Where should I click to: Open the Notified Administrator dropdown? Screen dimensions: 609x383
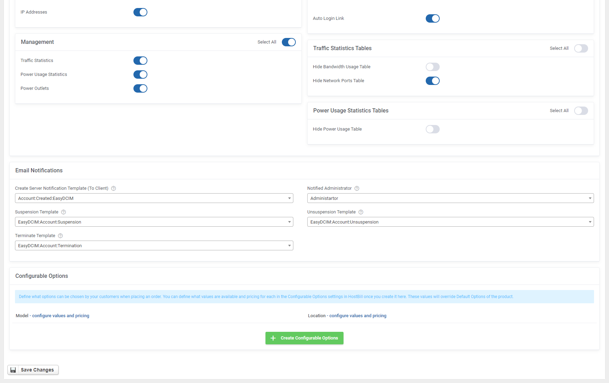click(x=450, y=198)
